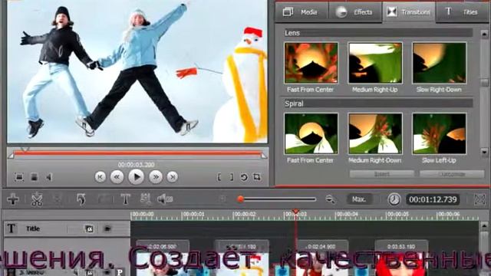The width and height of the screenshot is (491, 276).
Task: Open the Titles tab
Action: (x=463, y=12)
